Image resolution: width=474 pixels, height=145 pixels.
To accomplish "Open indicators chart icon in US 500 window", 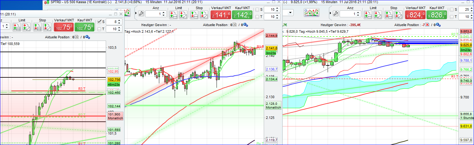I will [127, 13].
